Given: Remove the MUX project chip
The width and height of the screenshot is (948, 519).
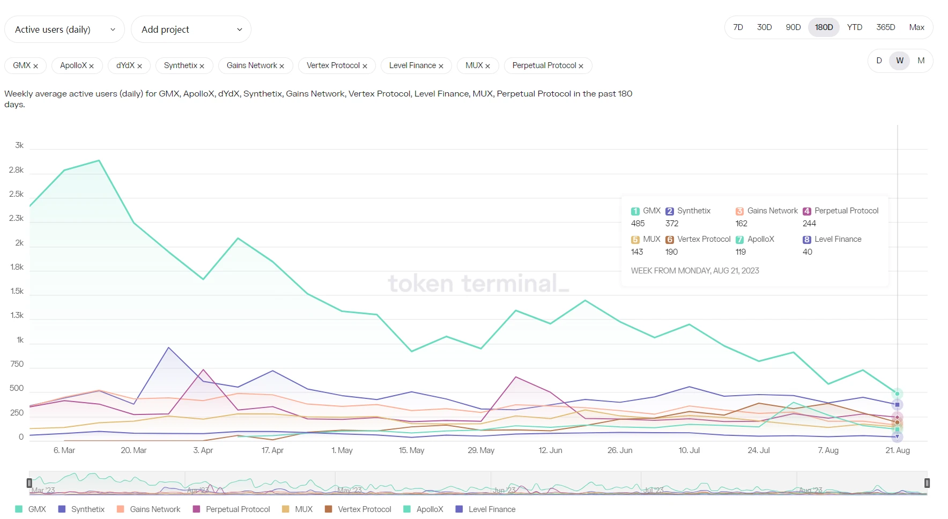Looking at the screenshot, I should point(488,66).
